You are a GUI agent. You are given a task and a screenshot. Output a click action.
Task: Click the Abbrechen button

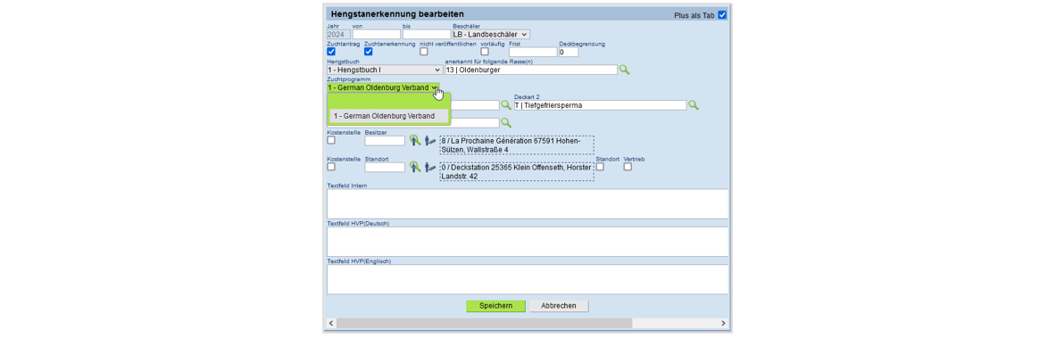(559, 306)
